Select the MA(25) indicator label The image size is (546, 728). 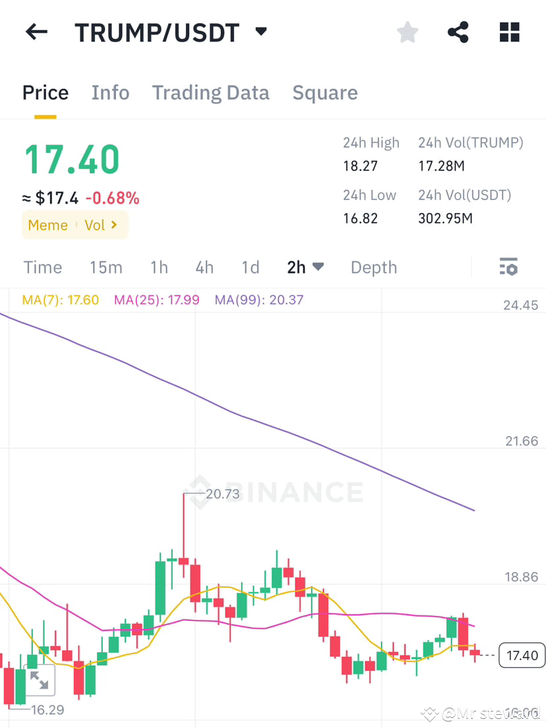click(156, 299)
